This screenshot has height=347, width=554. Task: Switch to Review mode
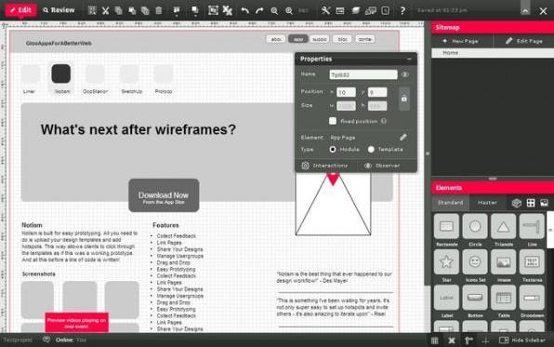click(x=59, y=10)
